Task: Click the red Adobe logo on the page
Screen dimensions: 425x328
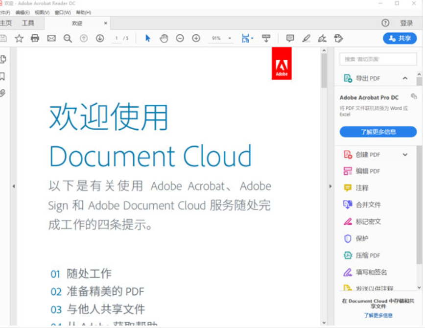Action: tap(282, 64)
